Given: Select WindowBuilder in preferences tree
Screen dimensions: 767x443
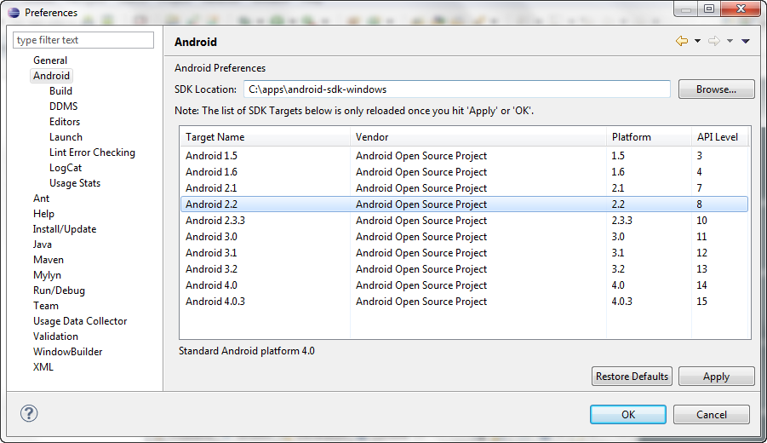Looking at the screenshot, I should click(x=67, y=352).
